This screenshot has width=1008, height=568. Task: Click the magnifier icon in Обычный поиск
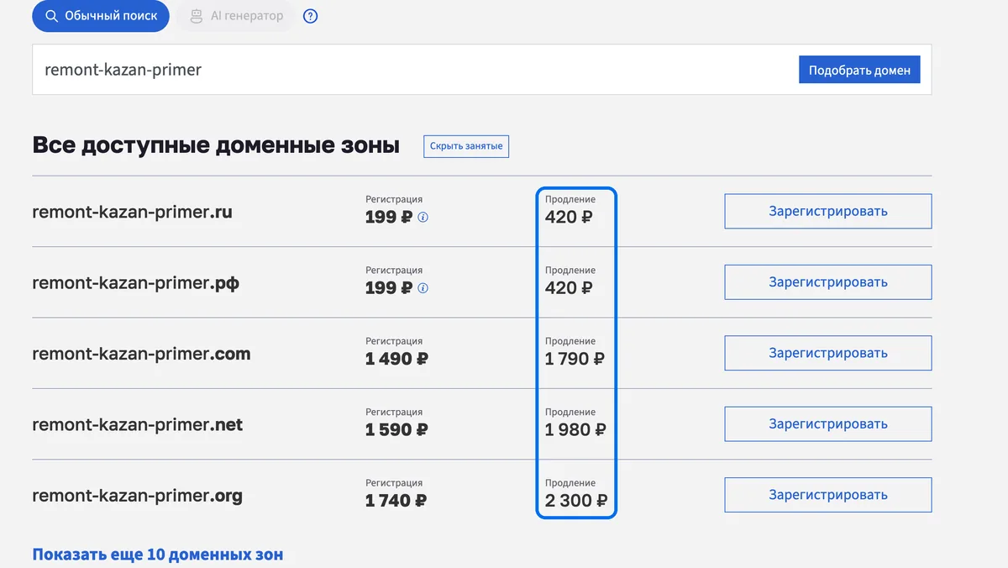click(x=51, y=16)
